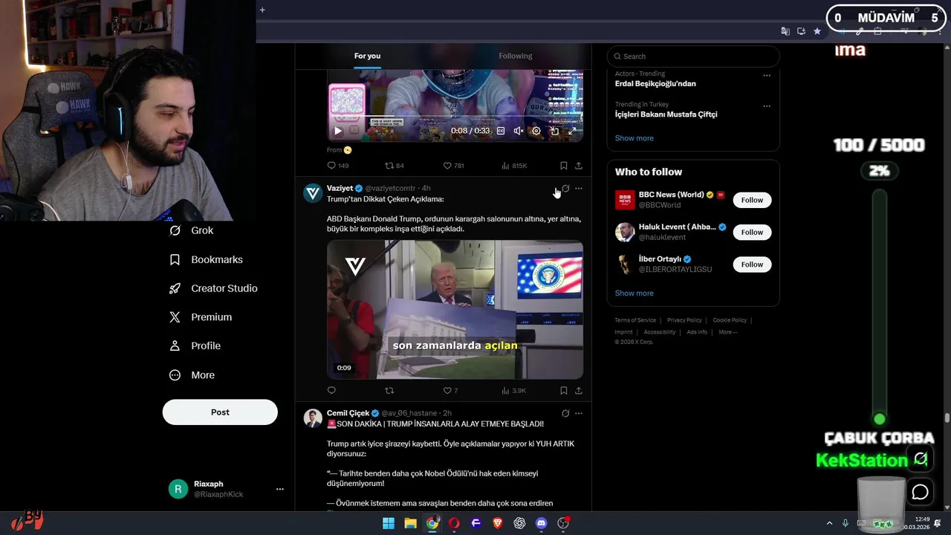This screenshot has width=951, height=535.
Task: Open Premium in the sidebar
Action: pos(201,317)
